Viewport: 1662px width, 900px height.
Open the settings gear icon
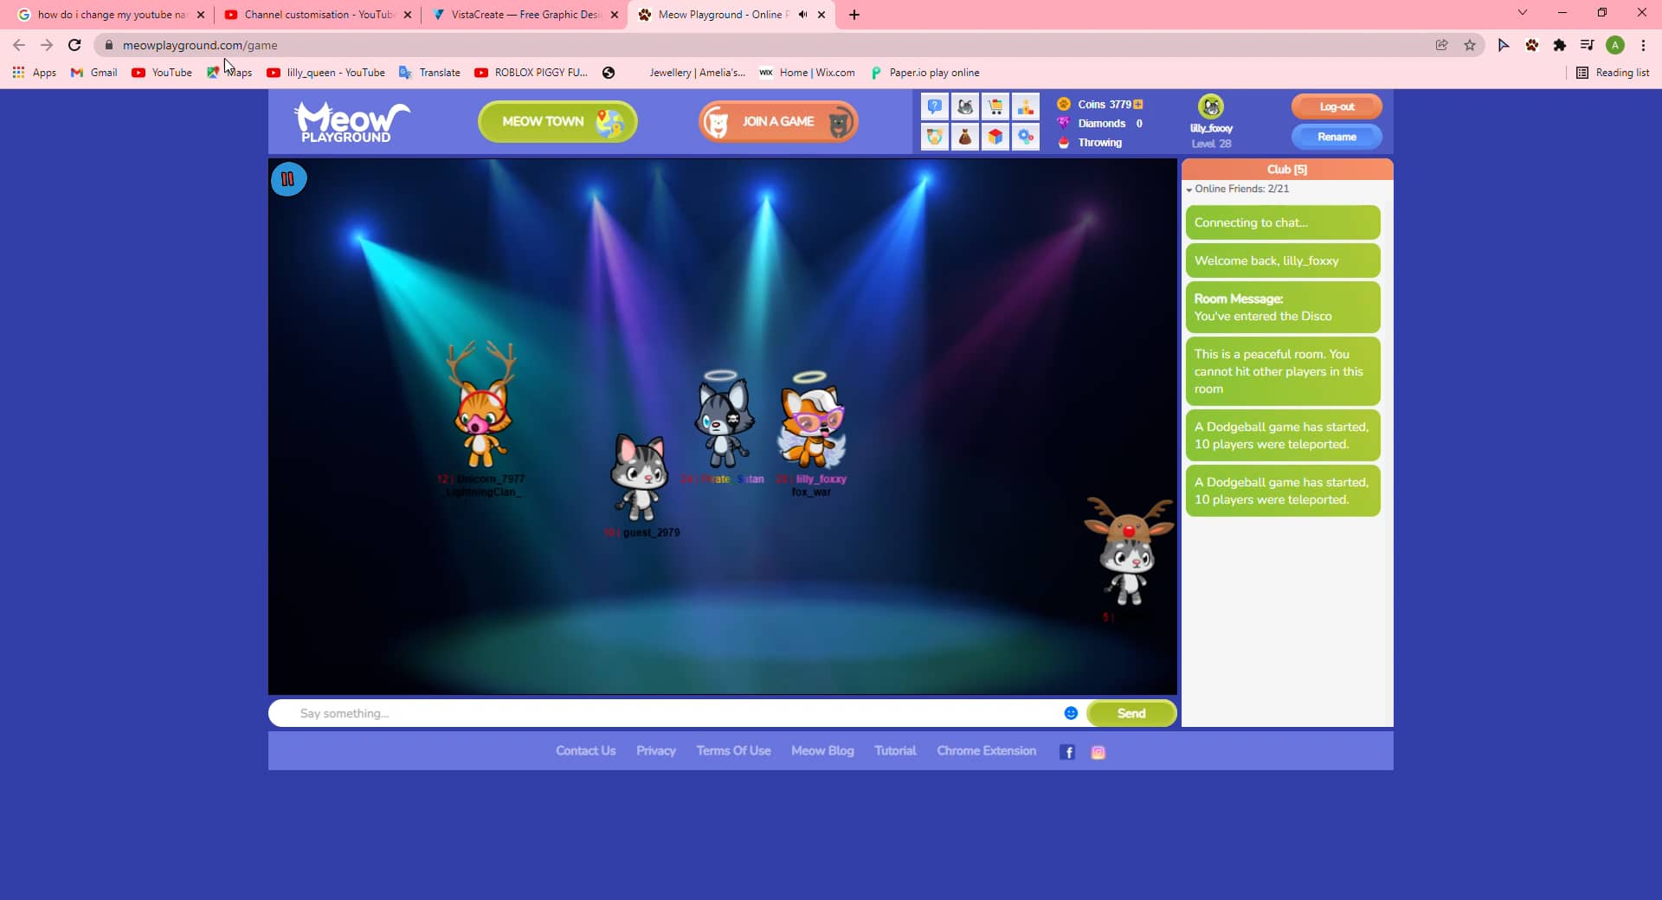tap(1026, 137)
